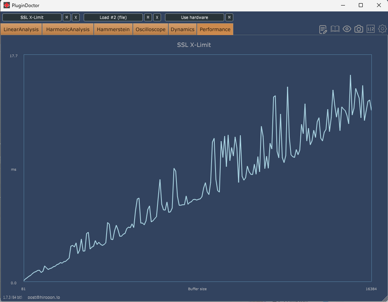Viewport: 388px width, 302px height.
Task: Open the manual book icon
Action: tap(335, 29)
